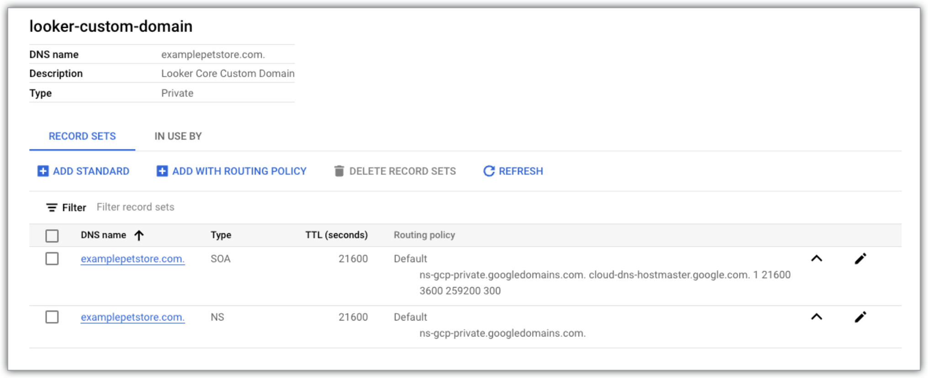Image resolution: width=928 pixels, height=378 pixels.
Task: Click the Type column header
Action: coord(221,235)
